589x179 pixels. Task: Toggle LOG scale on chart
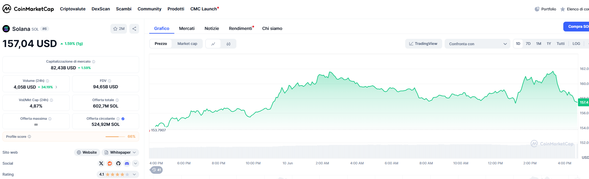pyautogui.click(x=576, y=44)
